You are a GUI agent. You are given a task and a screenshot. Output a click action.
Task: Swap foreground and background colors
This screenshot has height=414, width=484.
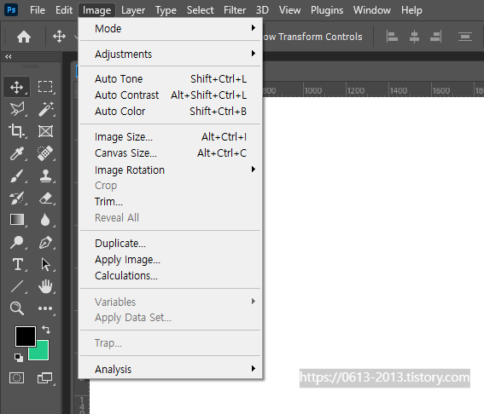46,330
